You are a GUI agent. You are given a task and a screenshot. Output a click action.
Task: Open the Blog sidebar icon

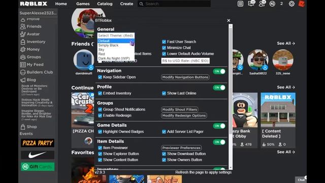point(23,80)
